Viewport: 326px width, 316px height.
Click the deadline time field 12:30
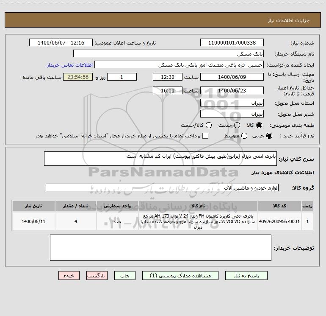tap(168, 77)
